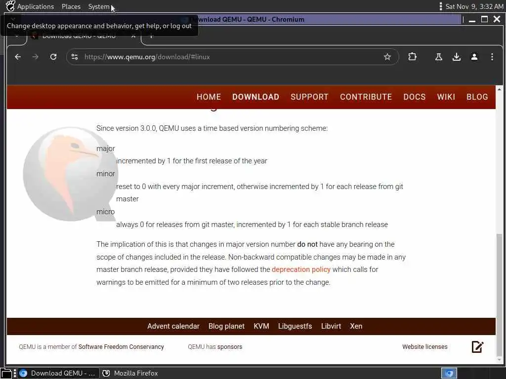Open the DOCS navigation item
The height and width of the screenshot is (379, 506).
(x=415, y=97)
